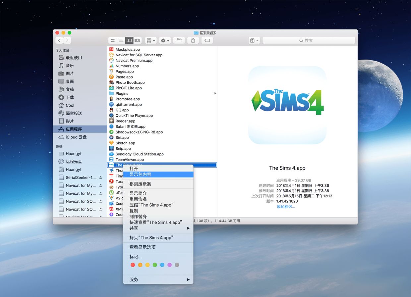Open 隔空投送 AirDrop in the sidebar

(80, 113)
